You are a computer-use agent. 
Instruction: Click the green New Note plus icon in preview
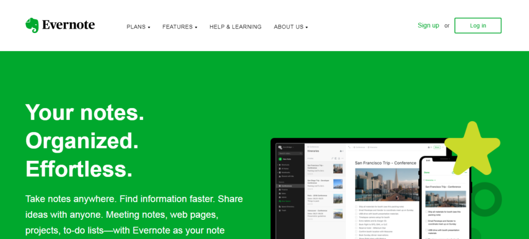(280, 159)
